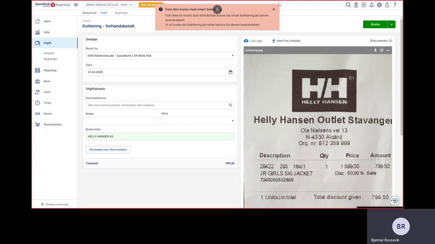Open the chat assistant bubble icon

(395, 201)
